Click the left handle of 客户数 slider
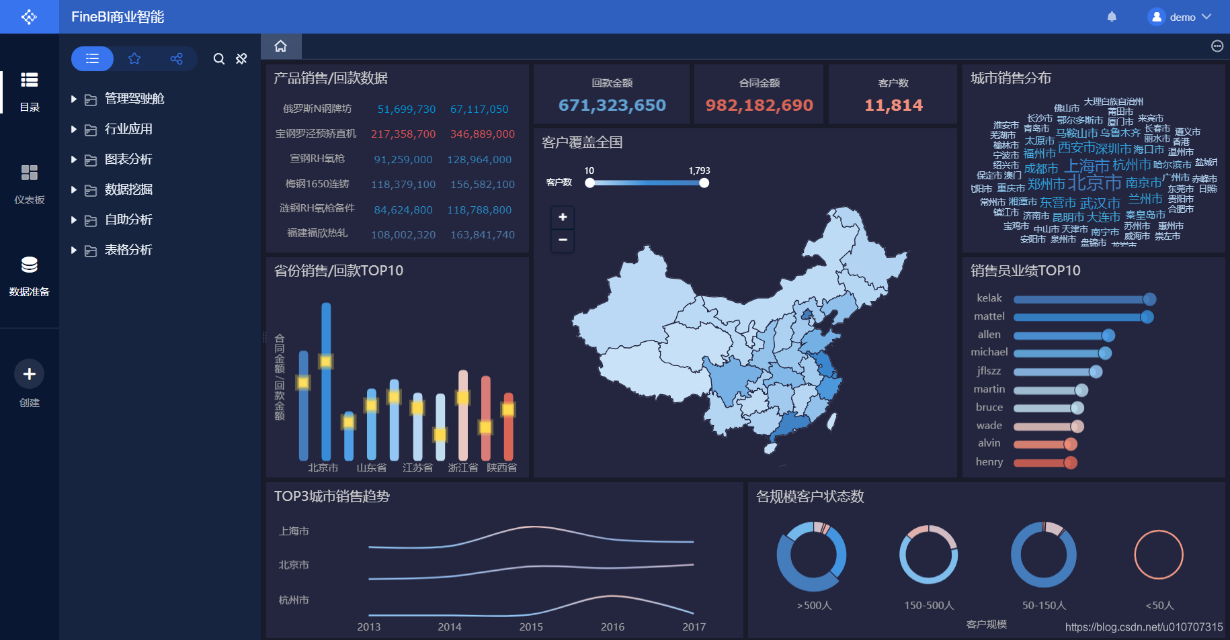 [589, 183]
